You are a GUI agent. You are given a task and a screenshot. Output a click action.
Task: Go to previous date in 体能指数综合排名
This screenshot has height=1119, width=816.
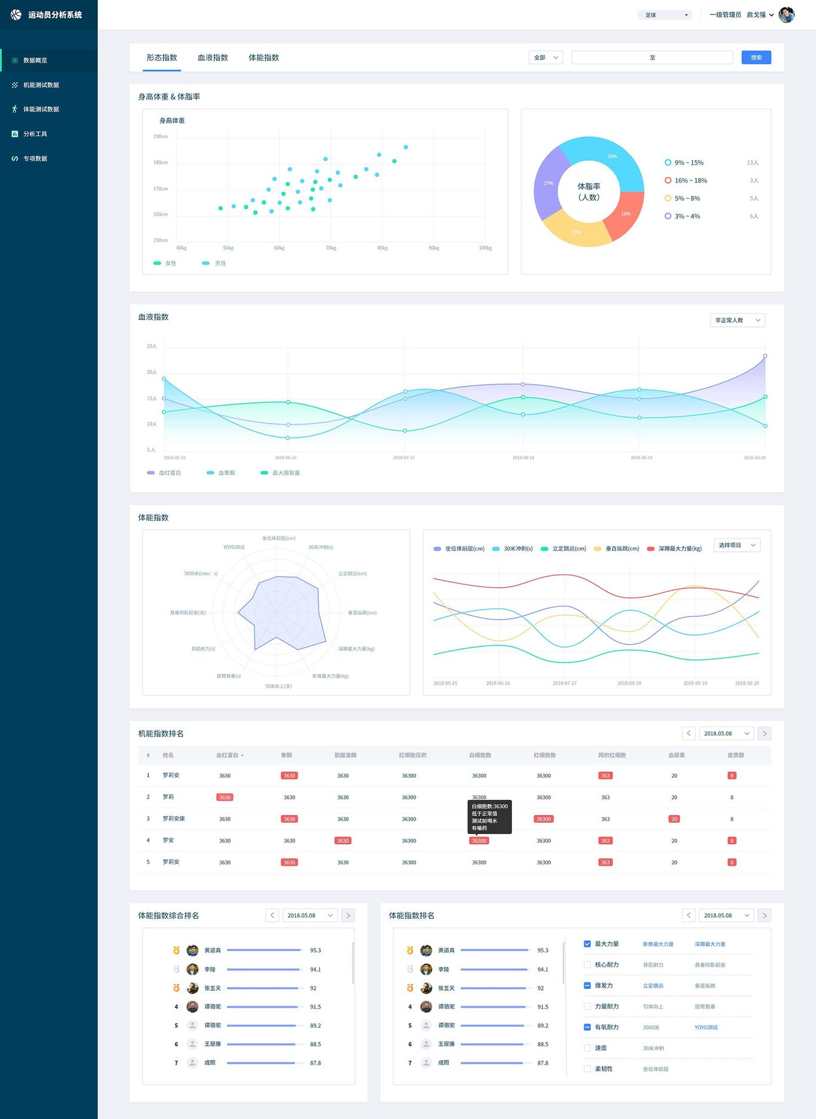[272, 915]
